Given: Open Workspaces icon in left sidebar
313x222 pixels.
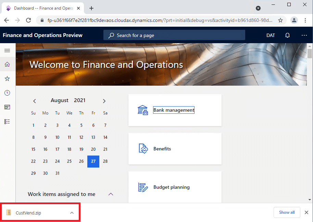Looking at the screenshot, I should 7,107.
